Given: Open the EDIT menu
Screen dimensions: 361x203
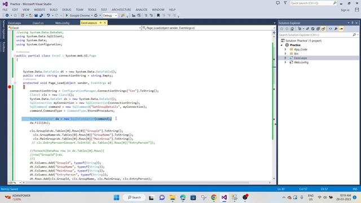Looking at the screenshot, I should [15, 10].
